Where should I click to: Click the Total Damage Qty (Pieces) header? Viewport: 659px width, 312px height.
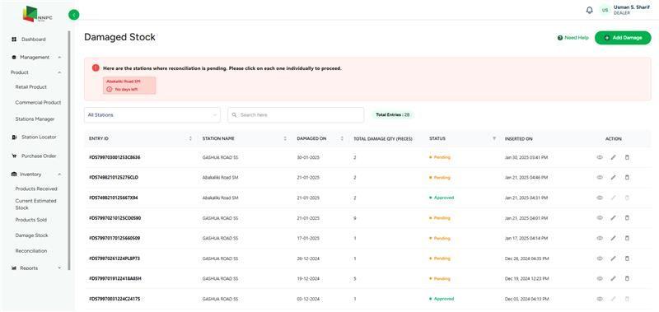383,138
